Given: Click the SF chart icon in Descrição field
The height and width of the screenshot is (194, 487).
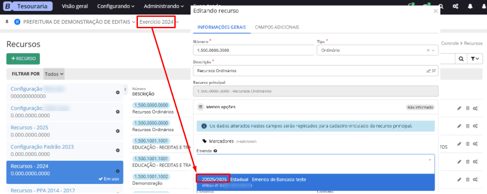Looking at the screenshot, I should point(431,71).
